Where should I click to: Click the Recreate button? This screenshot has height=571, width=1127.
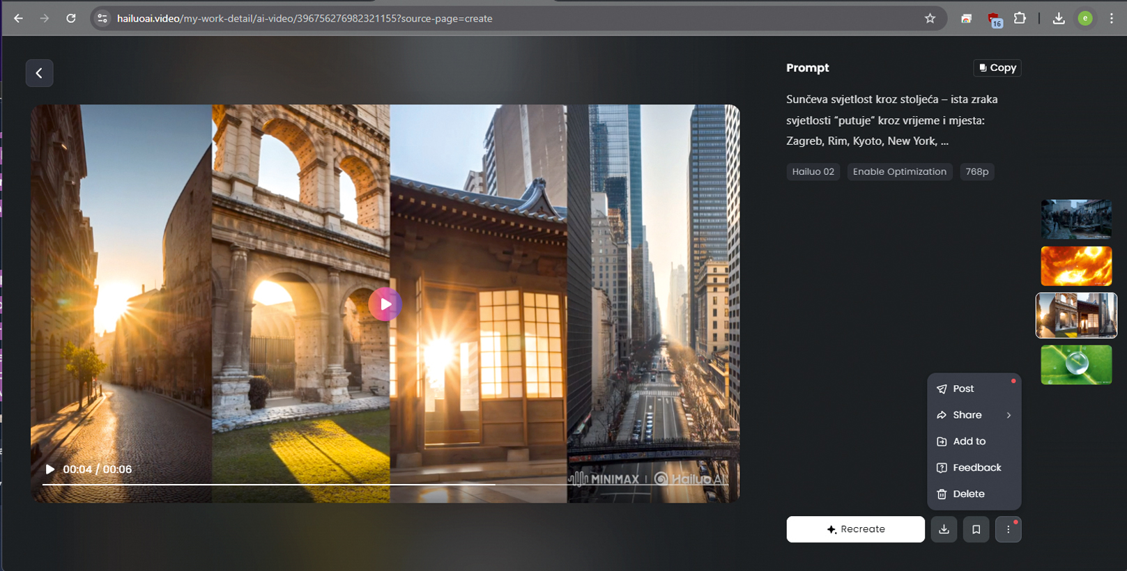pyautogui.click(x=855, y=529)
